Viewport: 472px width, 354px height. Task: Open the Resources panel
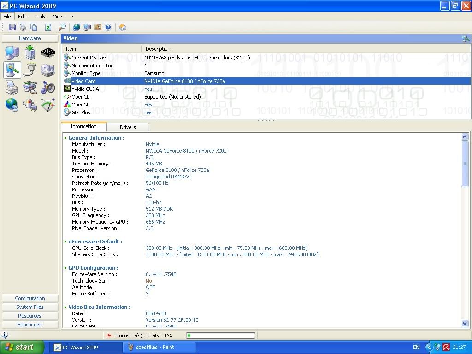(x=30, y=316)
